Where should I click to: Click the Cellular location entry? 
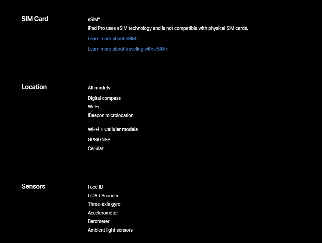coord(95,148)
